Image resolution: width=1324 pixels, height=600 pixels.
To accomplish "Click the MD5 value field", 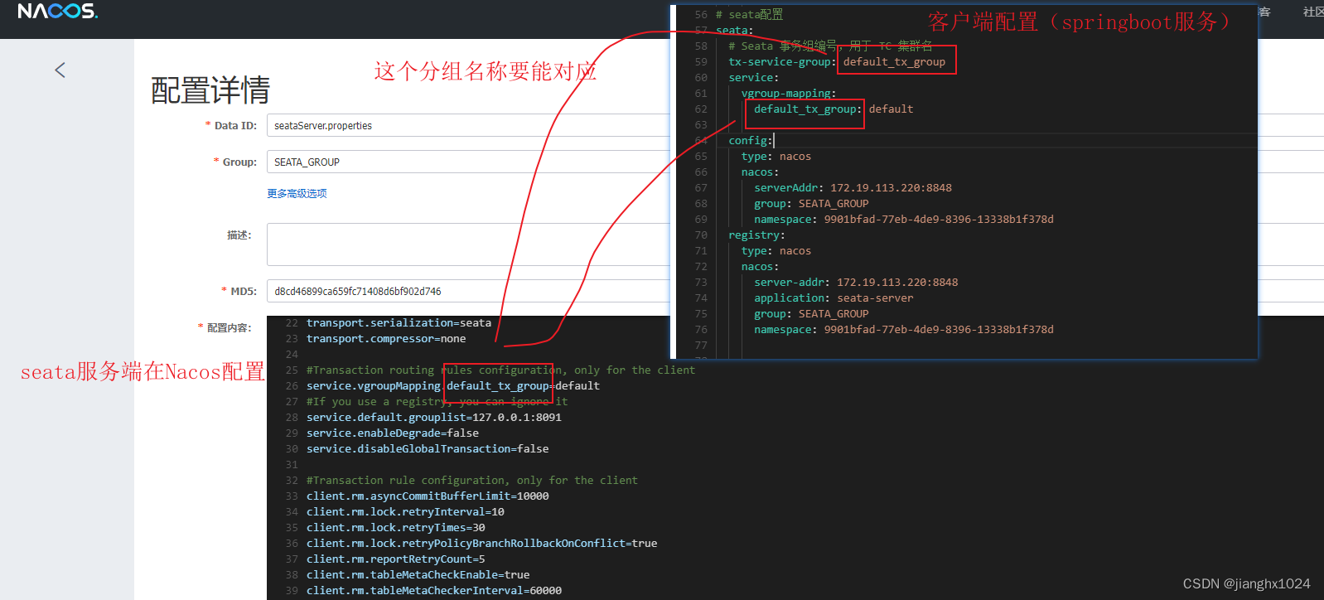I will click(468, 292).
